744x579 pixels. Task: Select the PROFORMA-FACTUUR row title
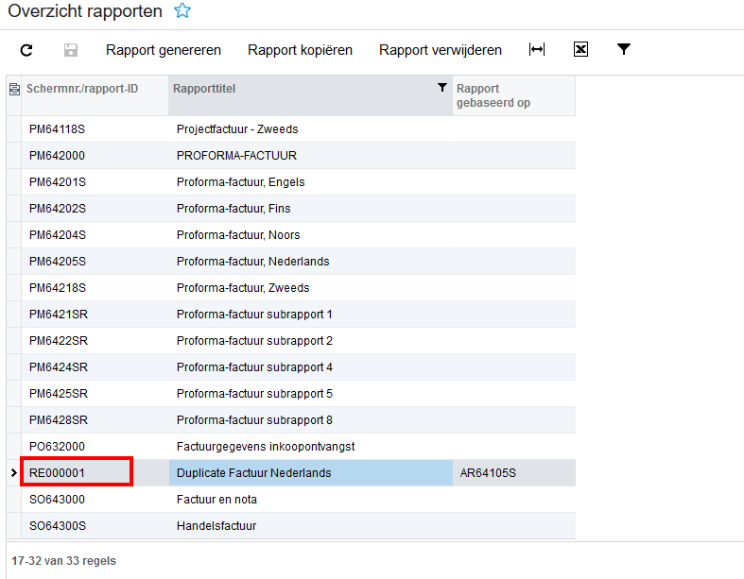point(236,156)
